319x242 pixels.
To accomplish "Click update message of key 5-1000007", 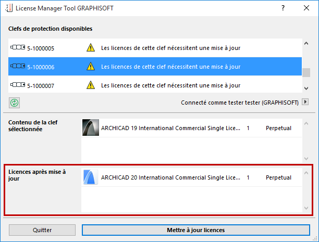I will (x=170, y=85).
